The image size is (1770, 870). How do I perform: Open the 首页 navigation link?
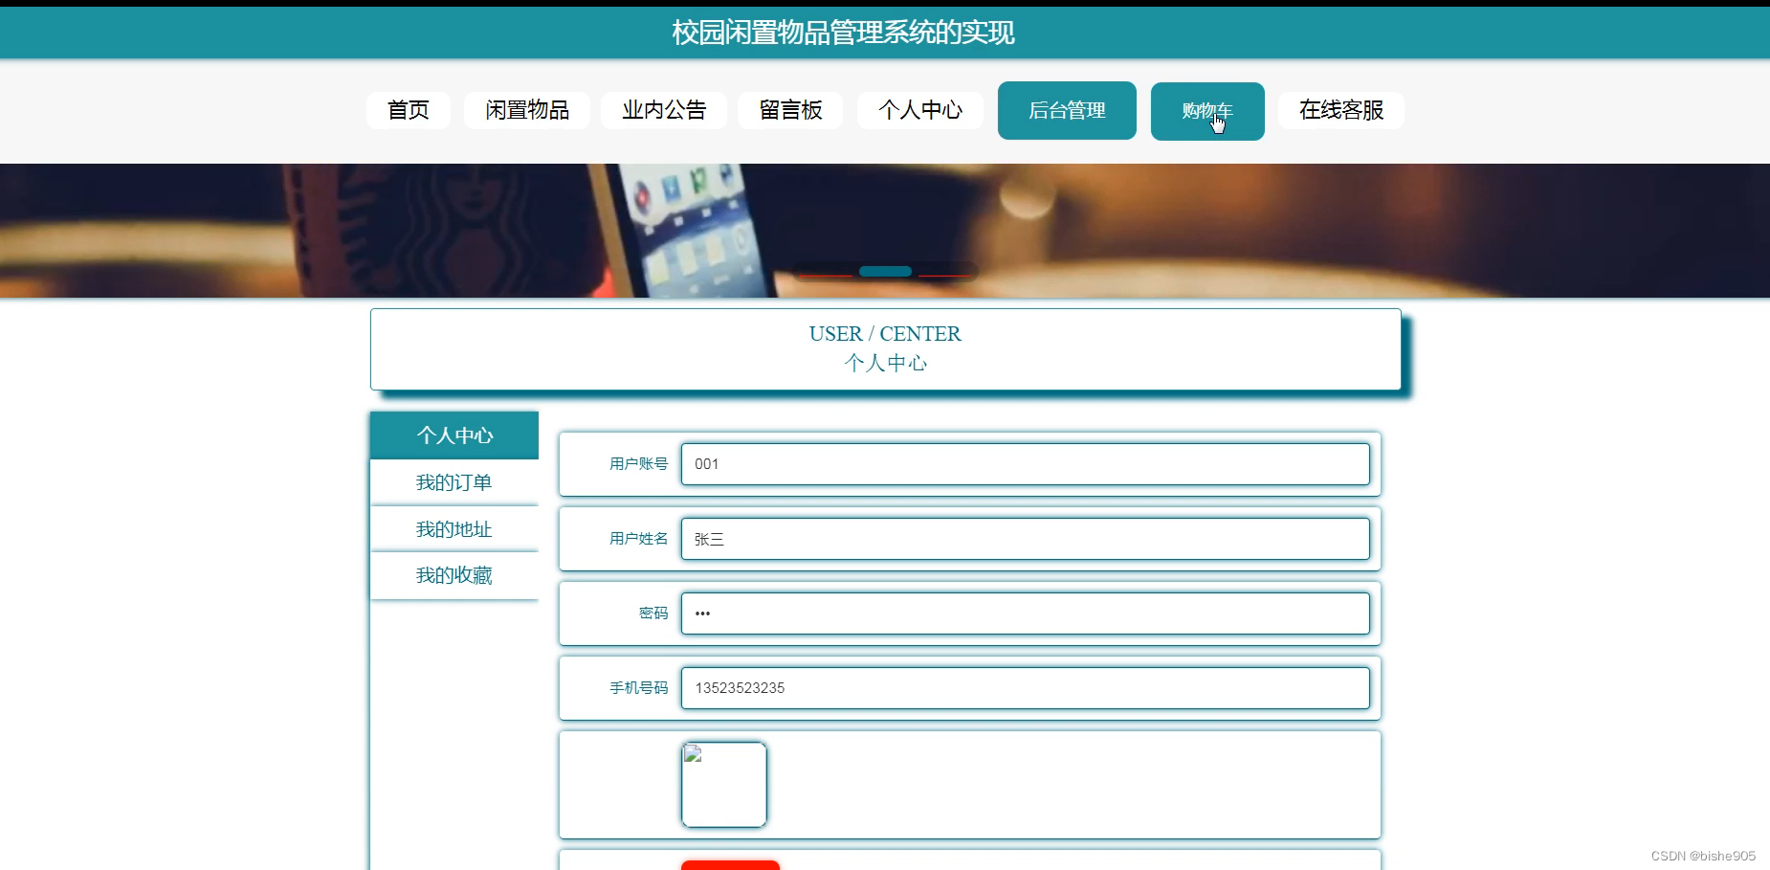(x=408, y=110)
